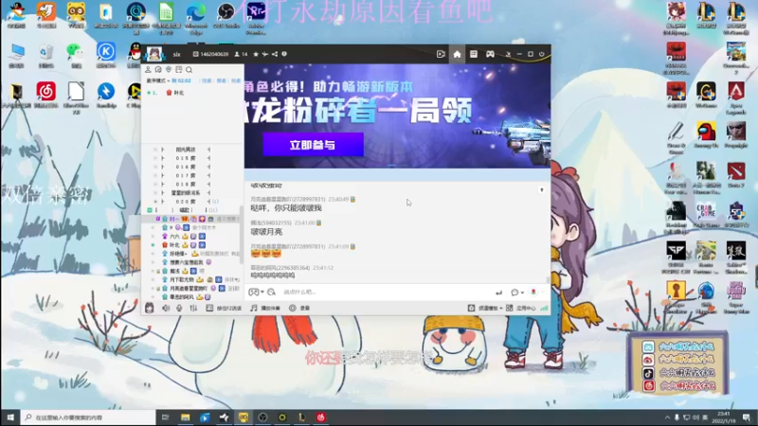Viewport: 758px width, 426px height.
Task: Open the message bubble dropdown beside send
Action: tap(517, 293)
